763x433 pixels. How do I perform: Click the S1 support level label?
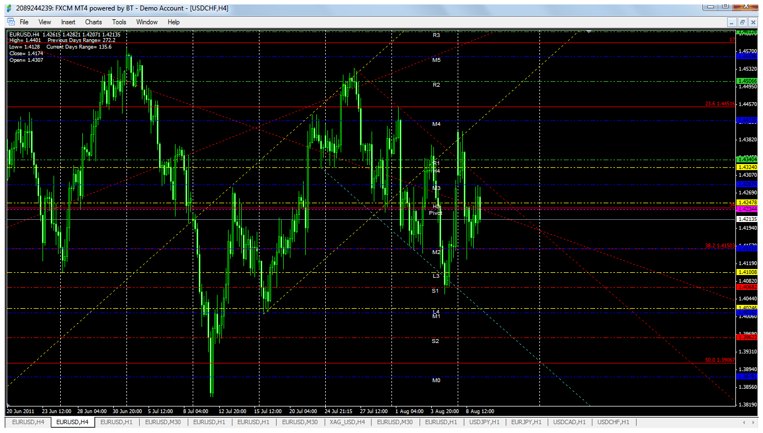[x=435, y=291]
